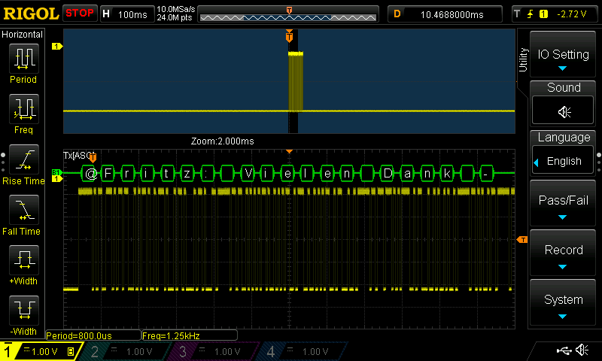Screen dimensions: 602x361
Task: Click decoded character '@' in bus
Action: [90, 174]
